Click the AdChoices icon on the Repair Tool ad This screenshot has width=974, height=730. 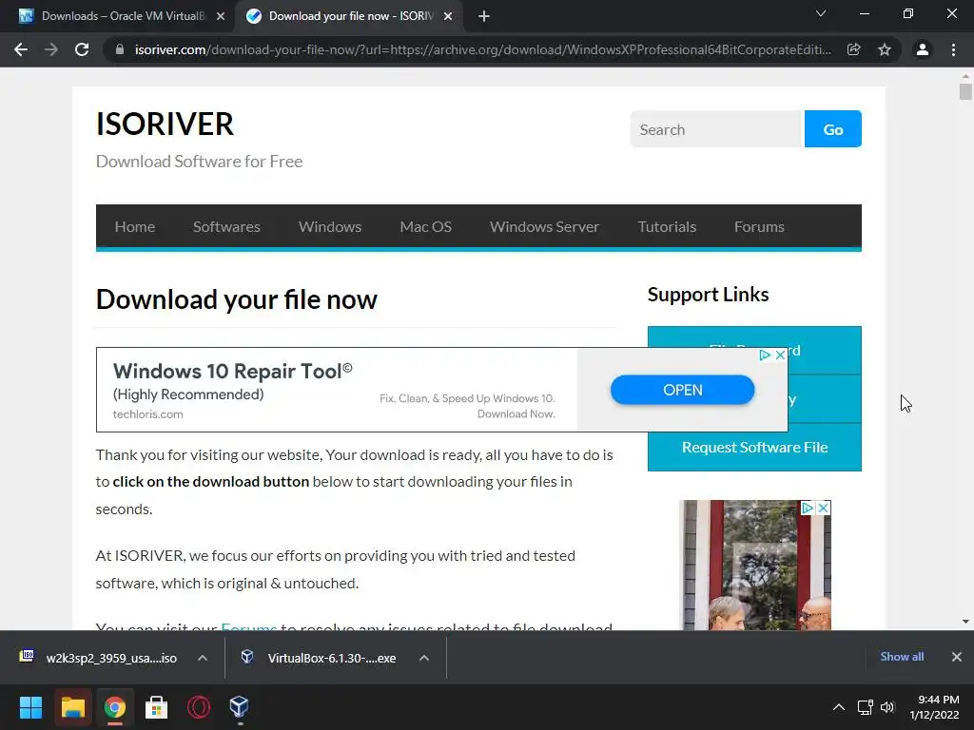tap(766, 355)
